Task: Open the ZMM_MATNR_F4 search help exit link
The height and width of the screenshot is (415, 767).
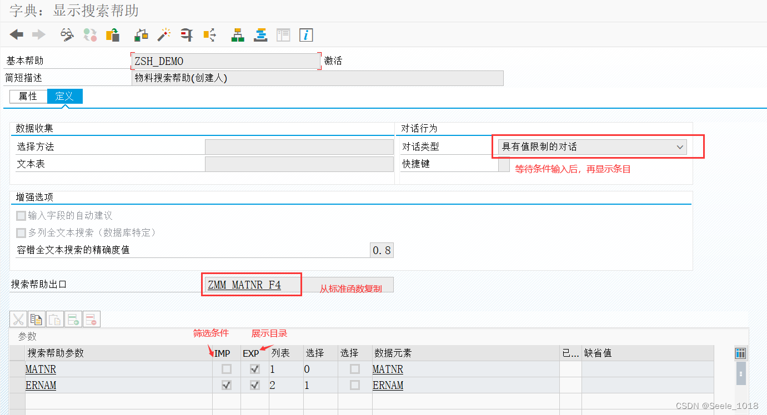Action: 244,284
